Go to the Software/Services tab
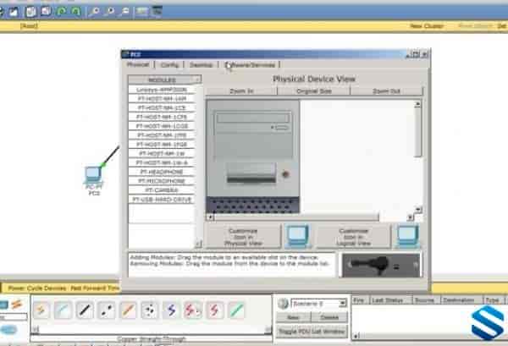Image resolution: width=508 pixels, height=346 pixels. point(249,64)
